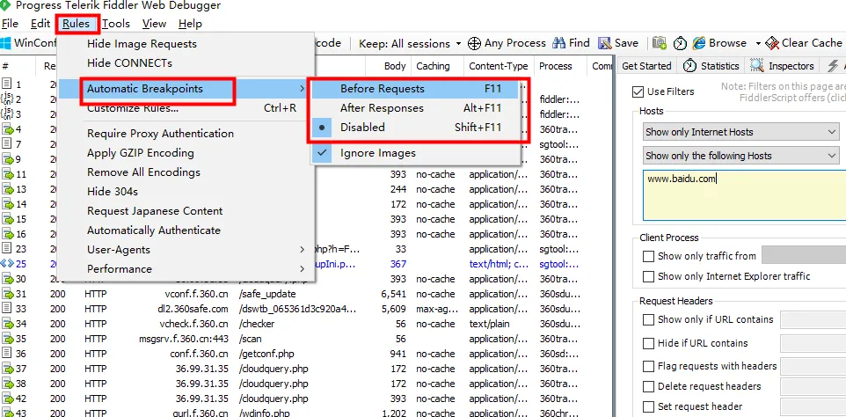
Task: Select Require Proxy Authentication
Action: (186, 134)
